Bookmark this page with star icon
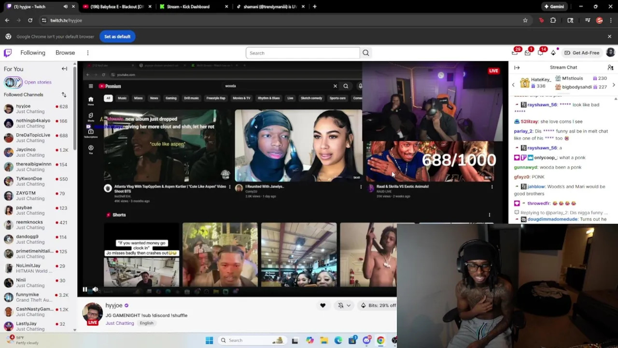Image resolution: width=618 pixels, height=348 pixels. click(525, 20)
